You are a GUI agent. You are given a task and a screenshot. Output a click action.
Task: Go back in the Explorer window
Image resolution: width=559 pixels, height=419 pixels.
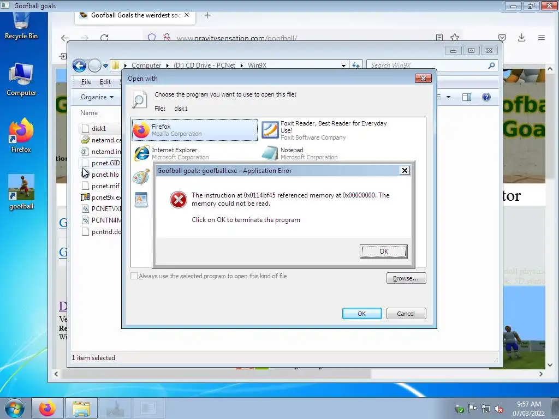[x=79, y=65]
